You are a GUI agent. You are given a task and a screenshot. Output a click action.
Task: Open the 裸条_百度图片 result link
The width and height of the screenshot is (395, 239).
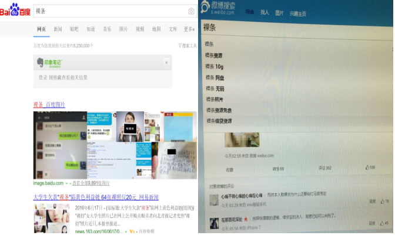click(49, 105)
